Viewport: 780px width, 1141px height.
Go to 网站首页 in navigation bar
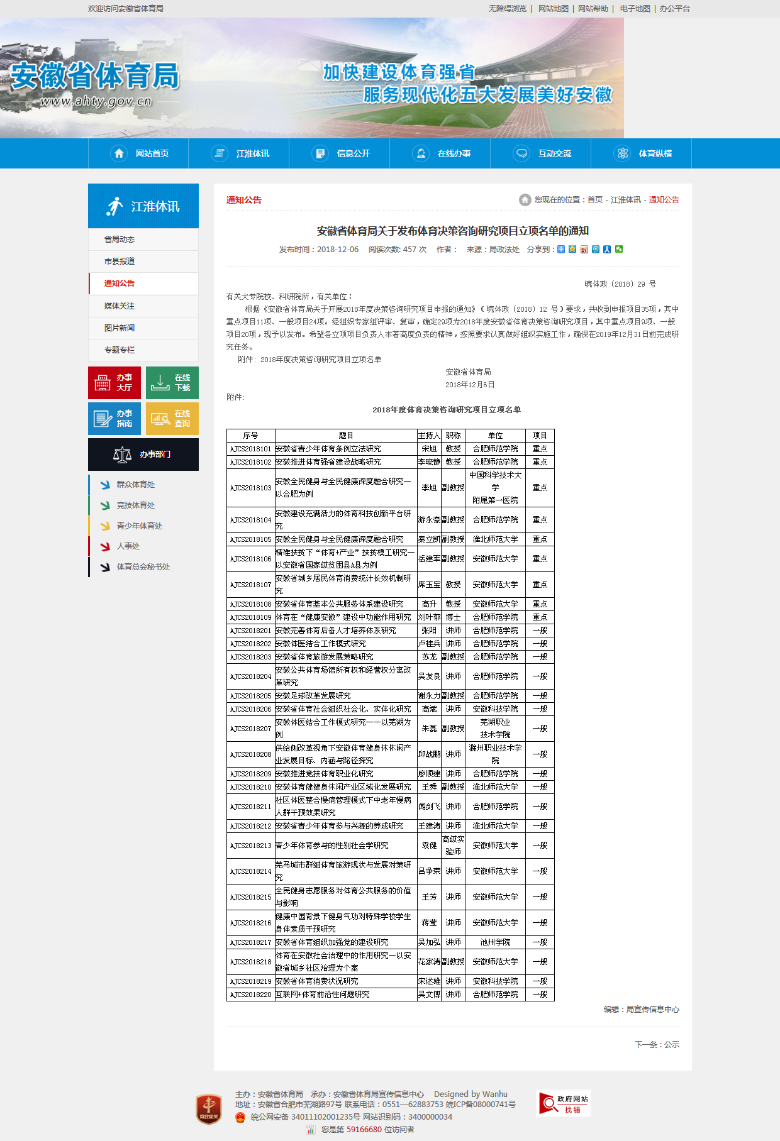(139, 153)
